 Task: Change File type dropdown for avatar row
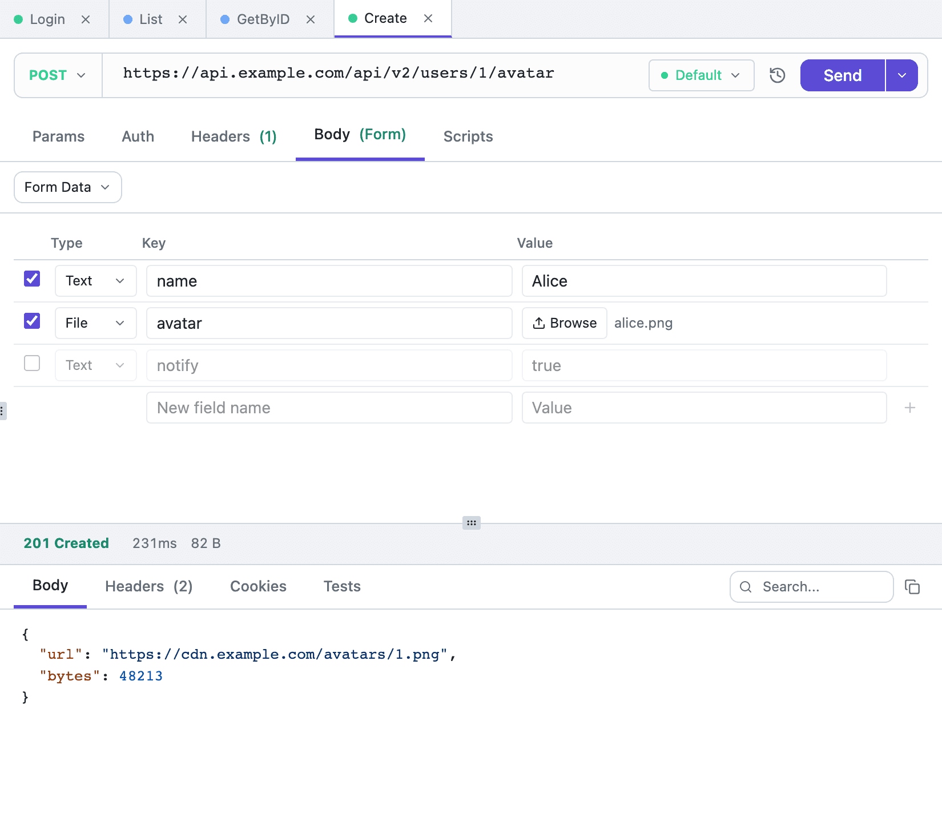[96, 323]
